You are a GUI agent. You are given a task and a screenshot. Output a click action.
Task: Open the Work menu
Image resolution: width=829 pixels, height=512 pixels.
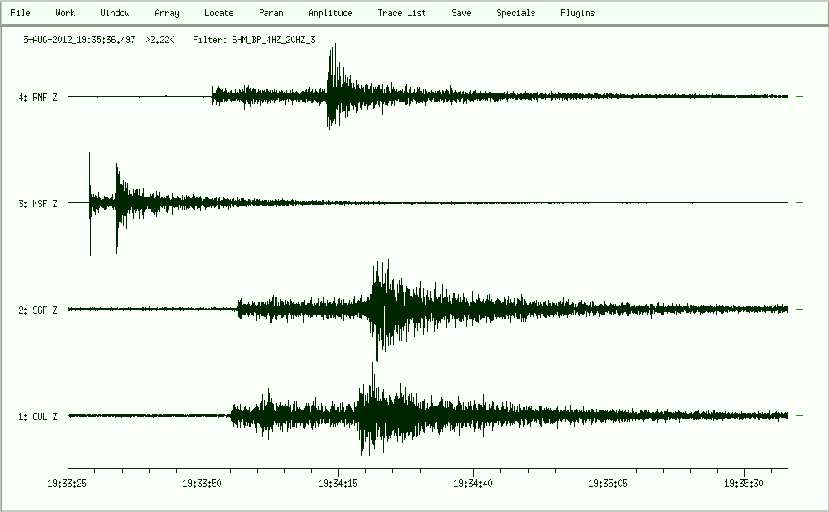tap(65, 13)
